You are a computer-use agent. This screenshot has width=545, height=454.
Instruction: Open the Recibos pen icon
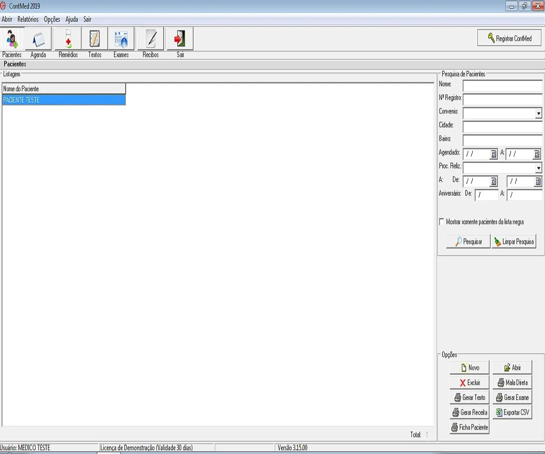(x=150, y=39)
